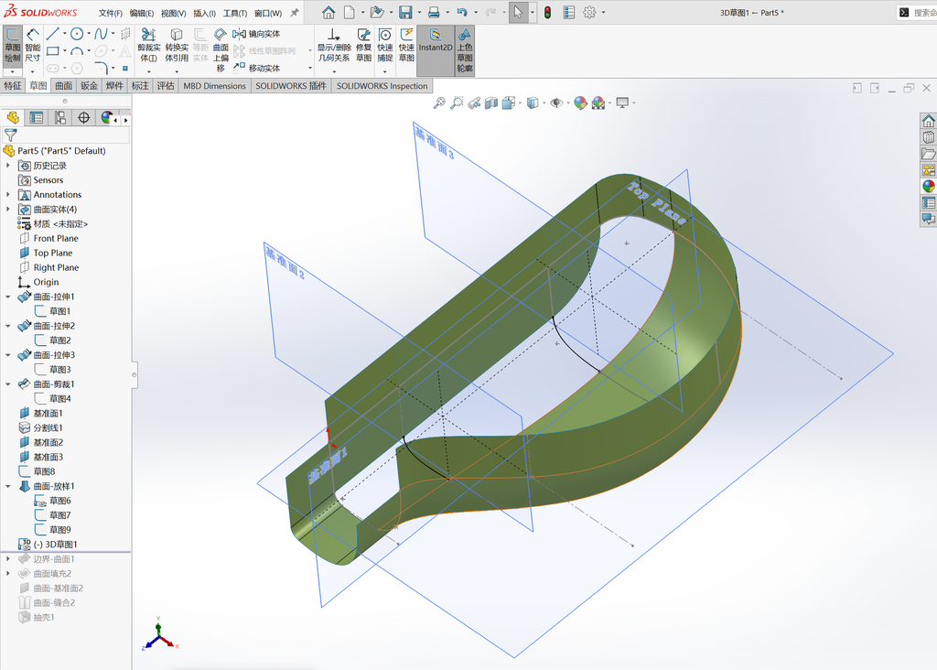Toggle Shaded Sketch Contours (上色草图轮廓)
This screenshot has width=937, height=670.
pyautogui.click(x=464, y=50)
